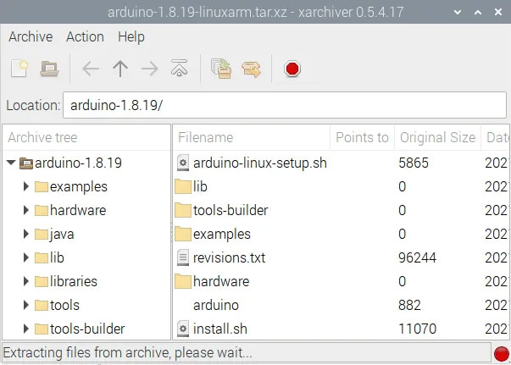The height and width of the screenshot is (365, 511).
Task: Click the Location path input field
Action: click(x=285, y=105)
